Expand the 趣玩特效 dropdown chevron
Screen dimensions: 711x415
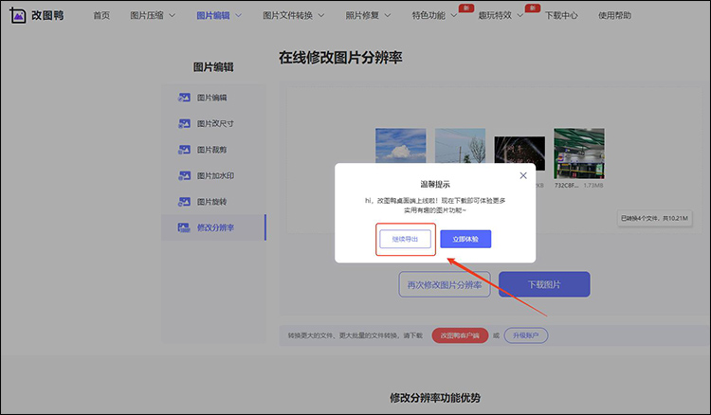[x=520, y=15]
